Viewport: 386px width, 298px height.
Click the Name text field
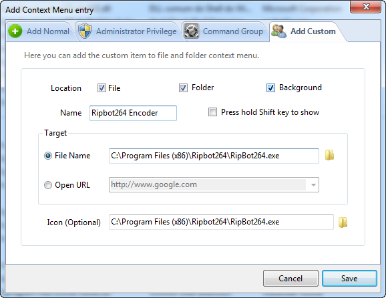[x=133, y=113]
